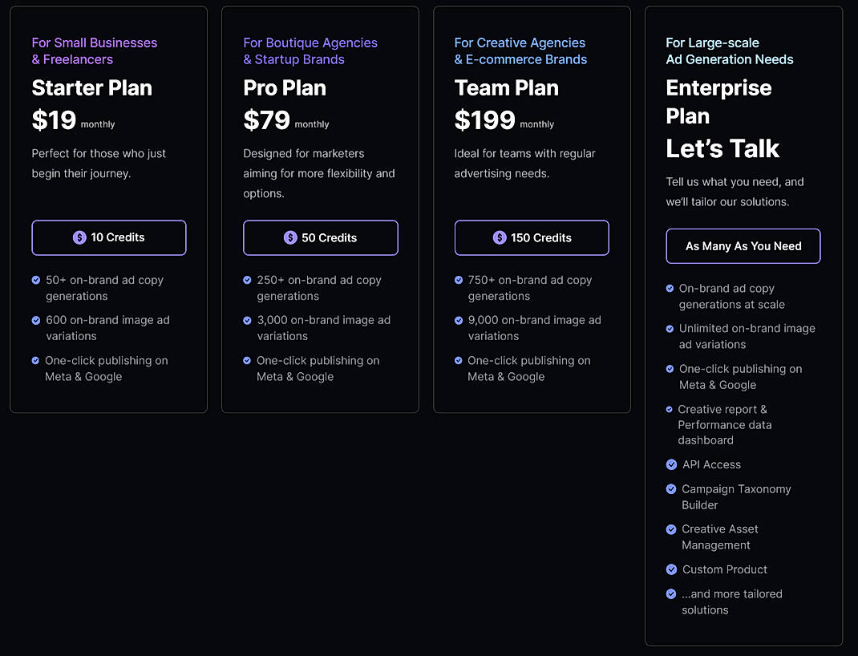
Task: Click the As Many As You Need button
Action: point(743,245)
